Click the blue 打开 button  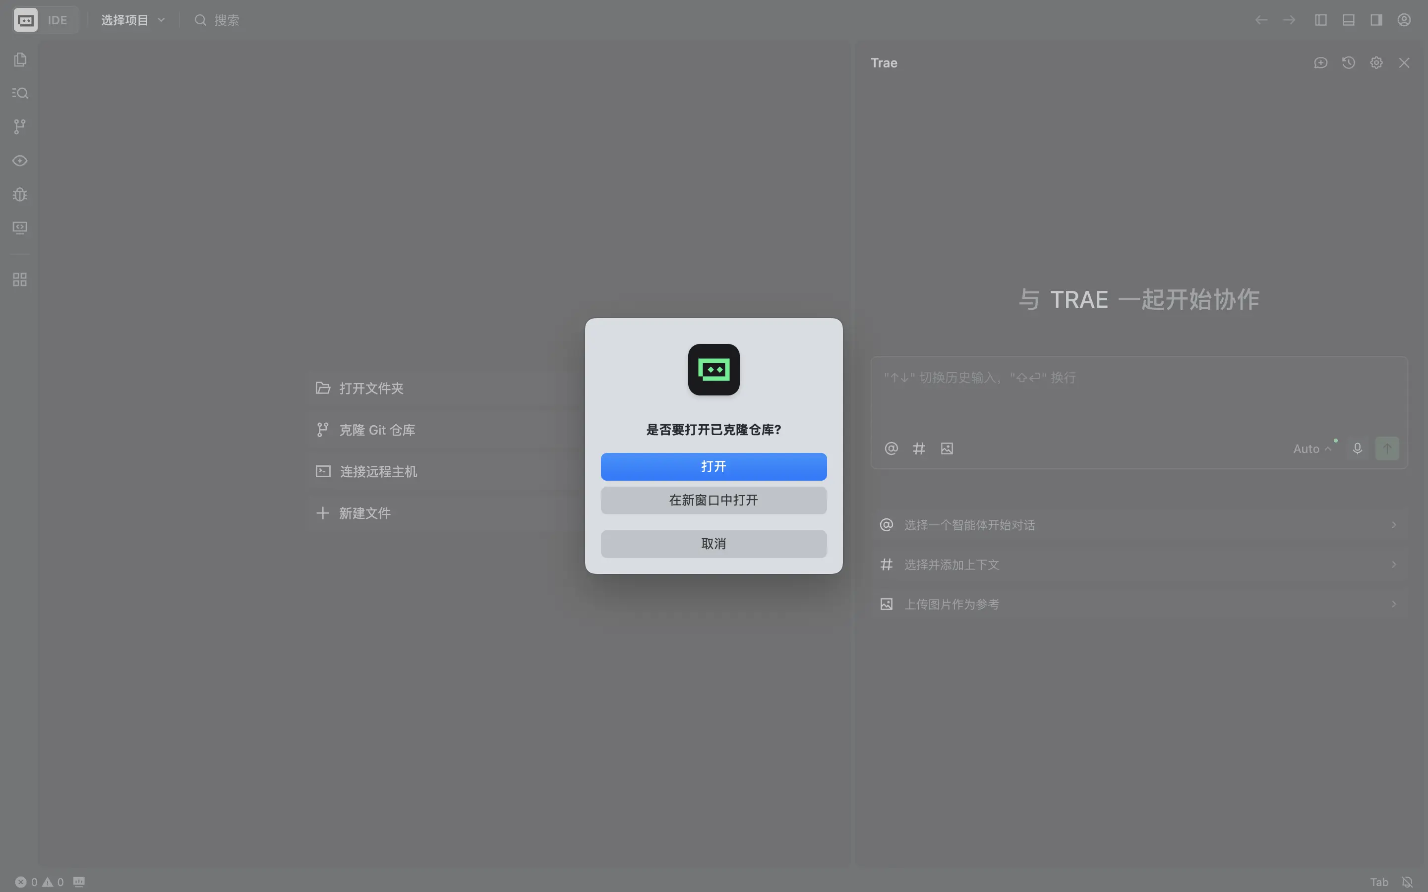pos(714,467)
